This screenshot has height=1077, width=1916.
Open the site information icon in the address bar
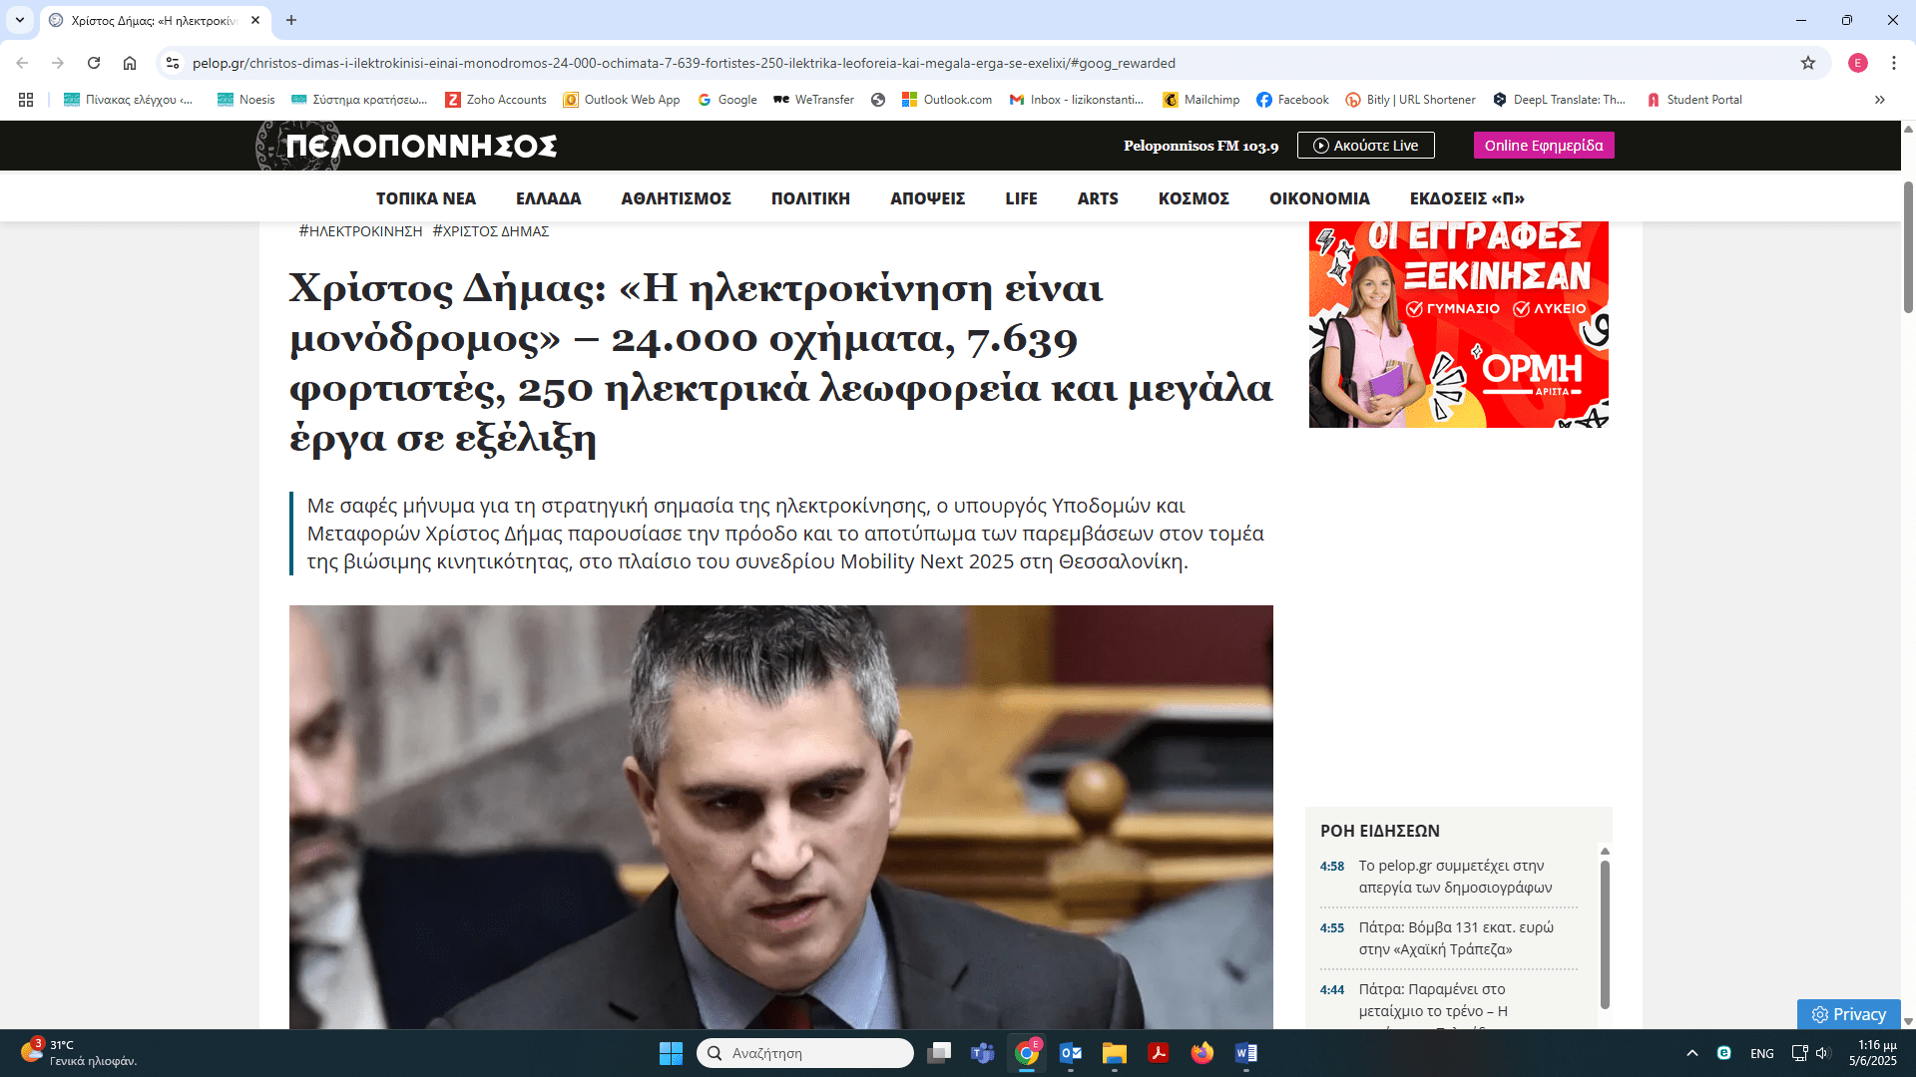click(173, 63)
